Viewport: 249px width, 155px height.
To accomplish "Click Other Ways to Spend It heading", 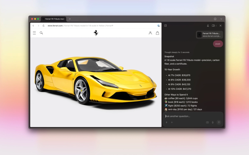I will tap(176, 95).
